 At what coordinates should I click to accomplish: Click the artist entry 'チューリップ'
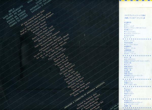point(130,26)
